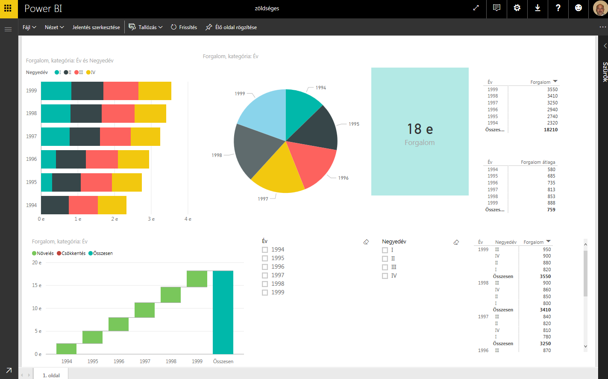Screen dimensions: 608x379
Task: Click Frissítés refresh button
Action: [x=184, y=27]
